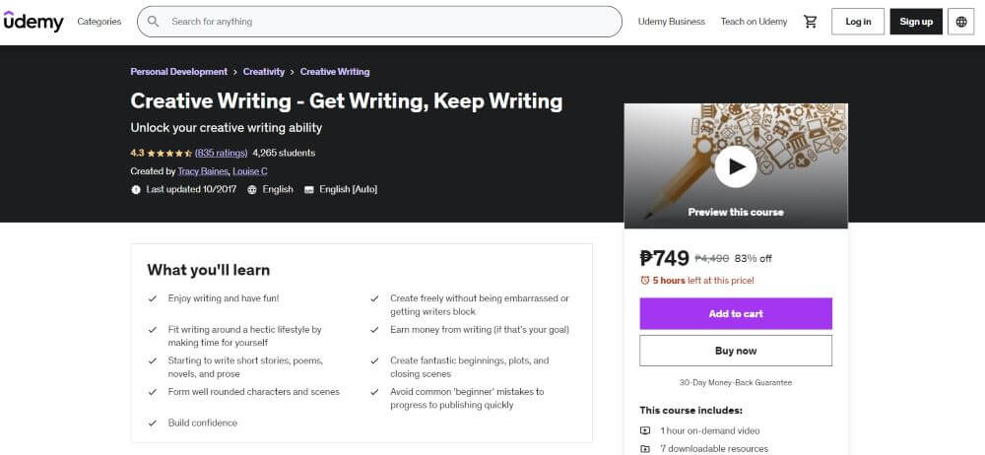The image size is (985, 455).
Task: Open Udemy Business page
Action: click(672, 22)
